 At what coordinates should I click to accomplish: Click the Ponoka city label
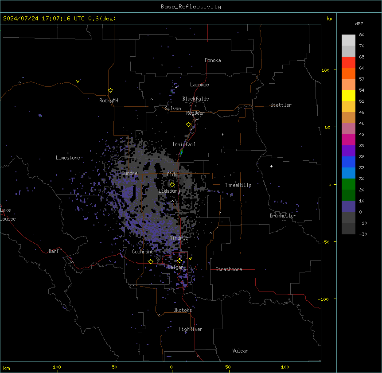[x=213, y=60]
